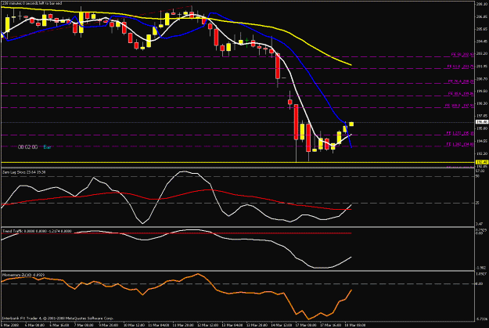The image size is (489, 328).
Task: Click the FE 100.0 Fibonacci level label
Action: 459,106
